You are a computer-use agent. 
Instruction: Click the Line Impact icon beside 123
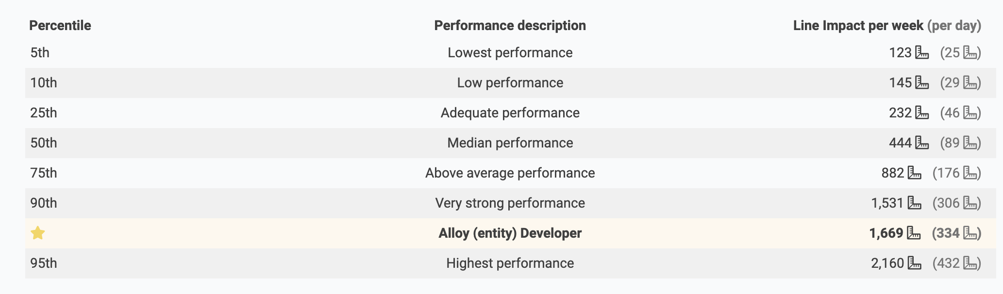(922, 52)
